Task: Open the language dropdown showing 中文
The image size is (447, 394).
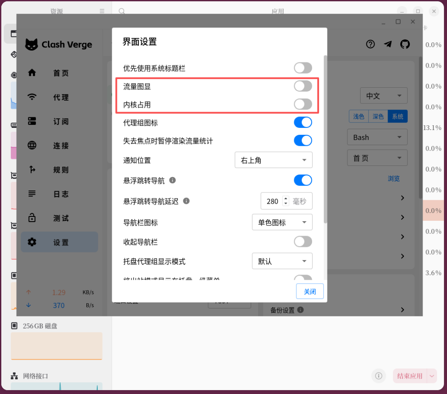Action: point(384,96)
